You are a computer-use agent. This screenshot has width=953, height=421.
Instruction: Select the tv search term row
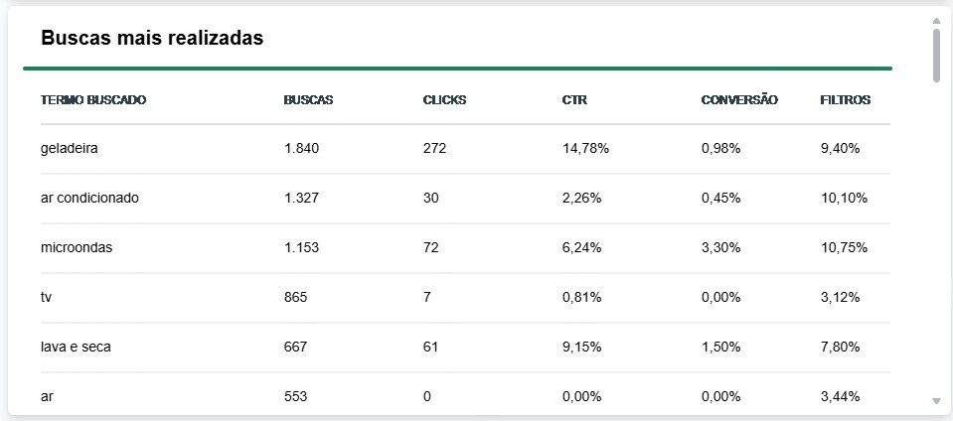pyautogui.click(x=465, y=298)
